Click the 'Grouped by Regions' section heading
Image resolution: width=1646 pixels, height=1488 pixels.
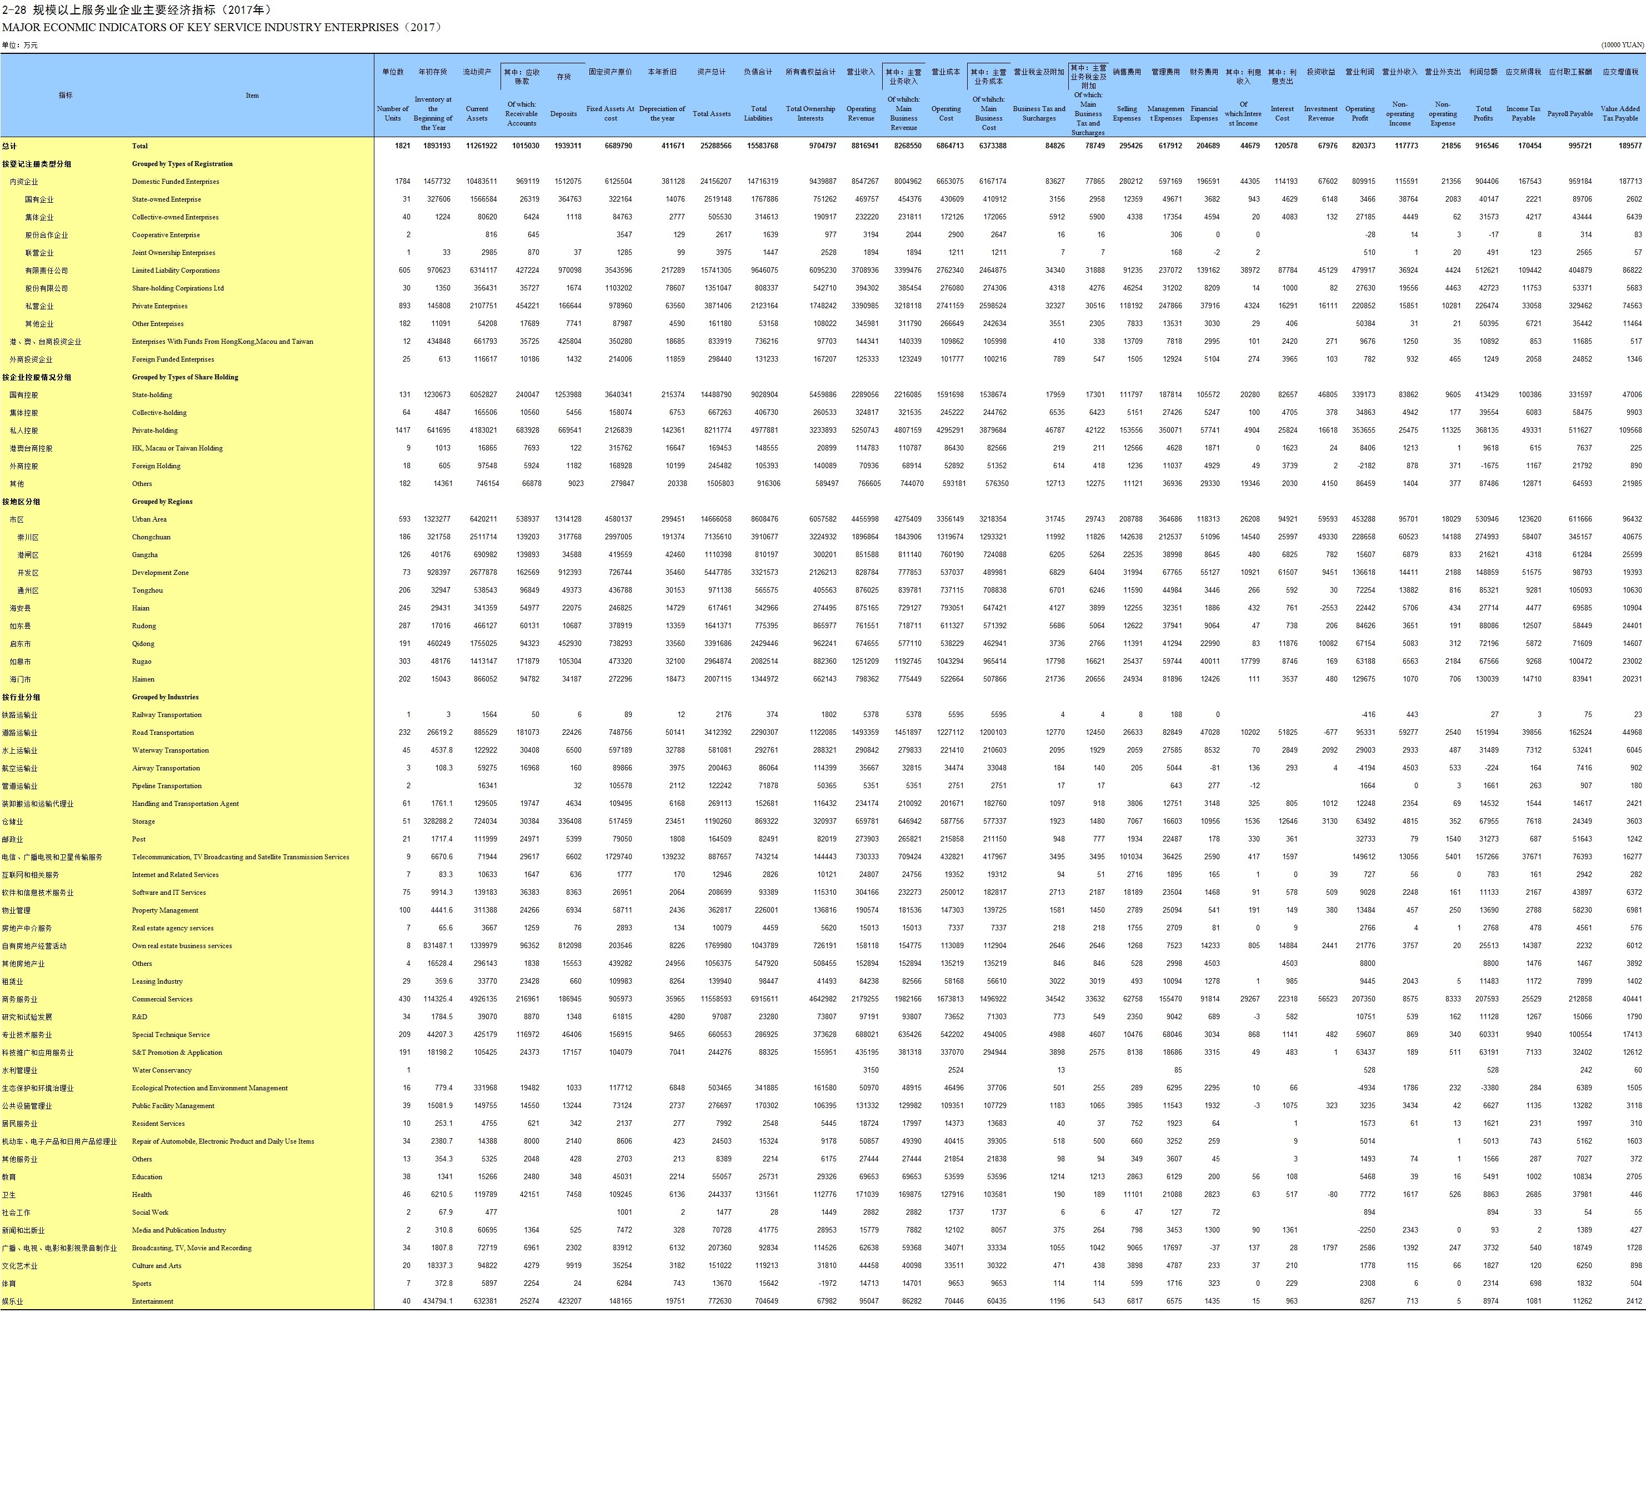click(162, 501)
